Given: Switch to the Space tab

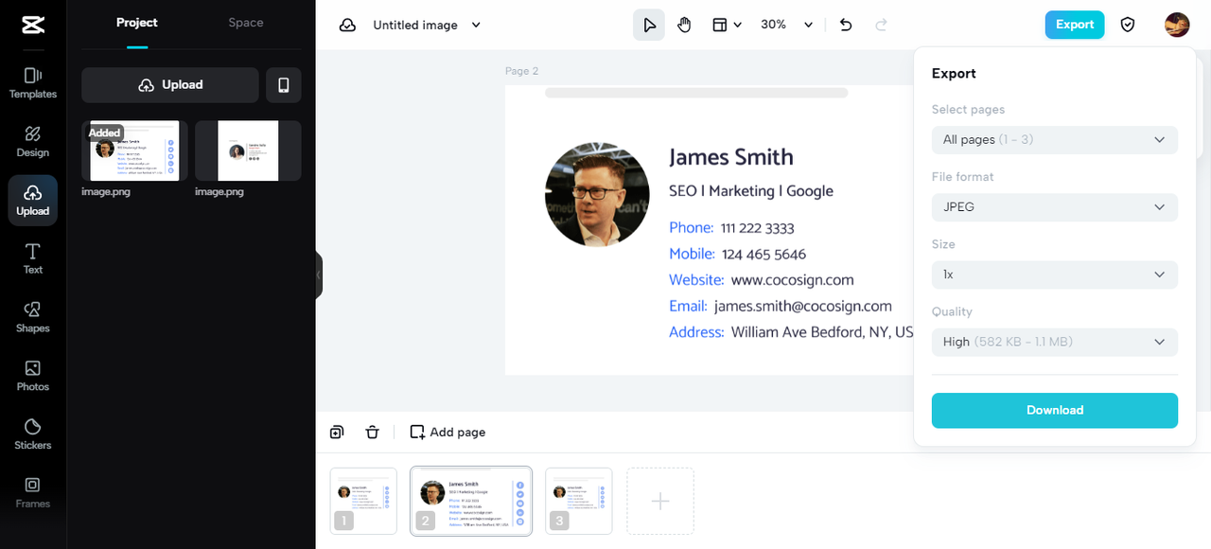Looking at the screenshot, I should coord(246,23).
